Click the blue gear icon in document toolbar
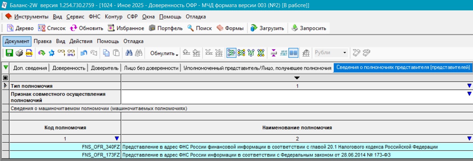Image resolution: width=473 pixels, height=161 pixels. pyautogui.click(x=51, y=53)
